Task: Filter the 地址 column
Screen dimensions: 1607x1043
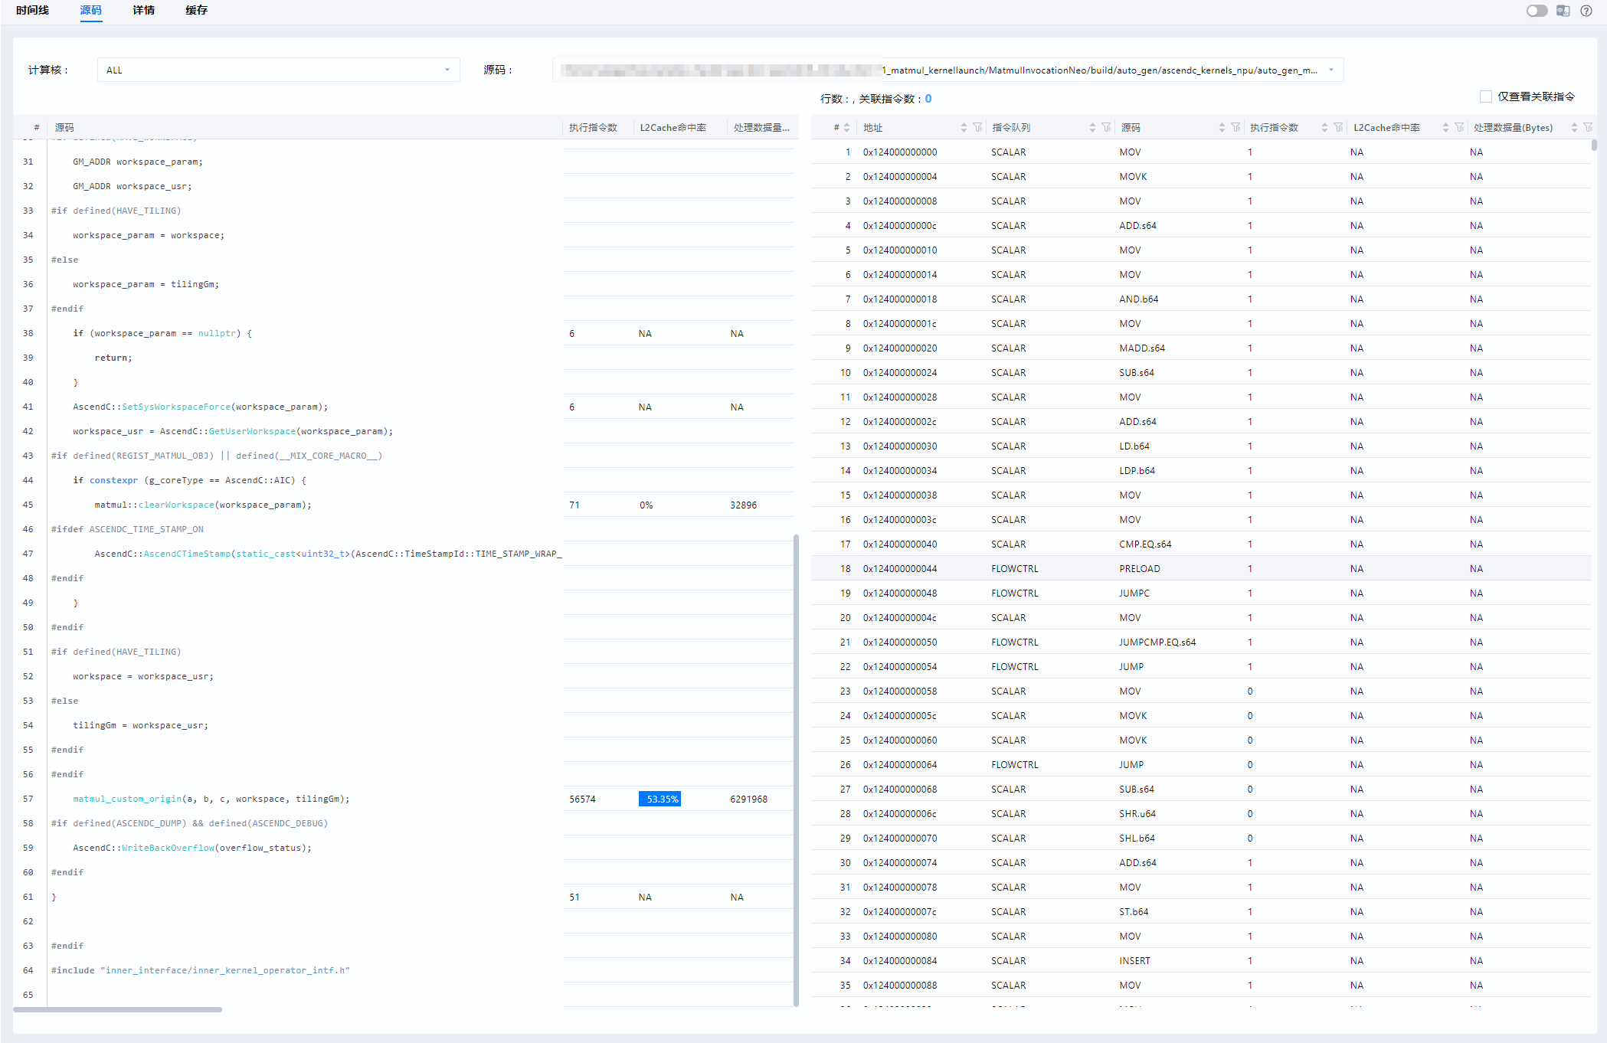Action: (978, 128)
